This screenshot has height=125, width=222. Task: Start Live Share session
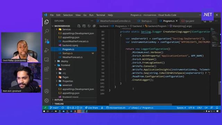(92, 108)
